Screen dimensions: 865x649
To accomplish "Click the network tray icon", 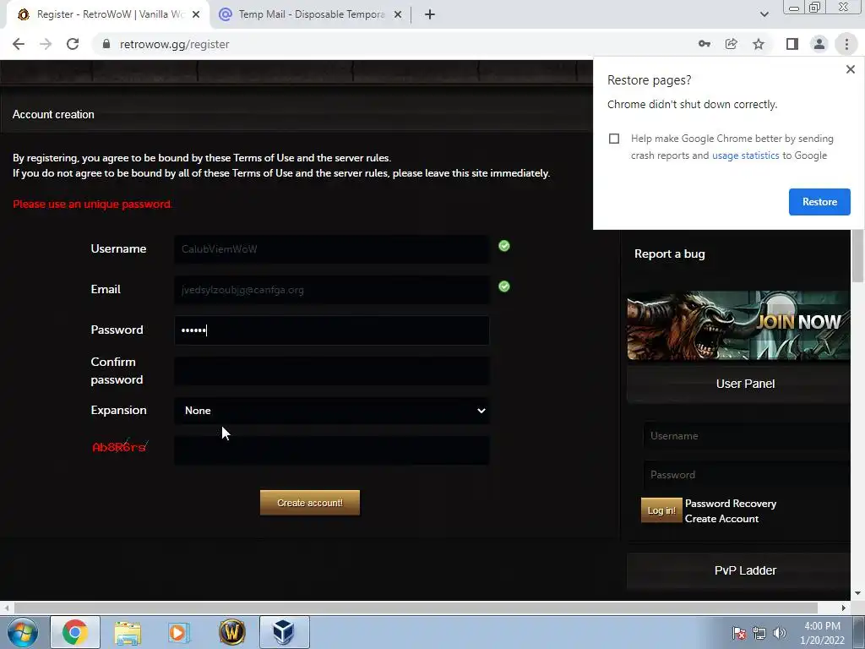I will (759, 633).
